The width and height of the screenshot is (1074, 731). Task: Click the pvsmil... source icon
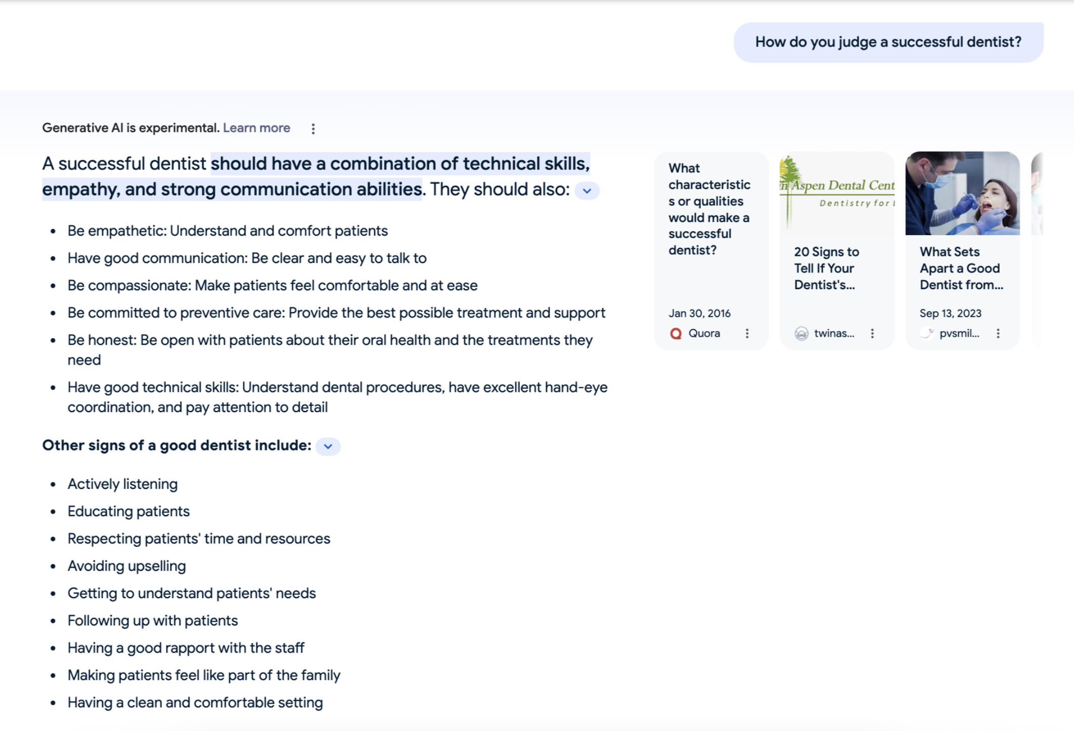[924, 333]
